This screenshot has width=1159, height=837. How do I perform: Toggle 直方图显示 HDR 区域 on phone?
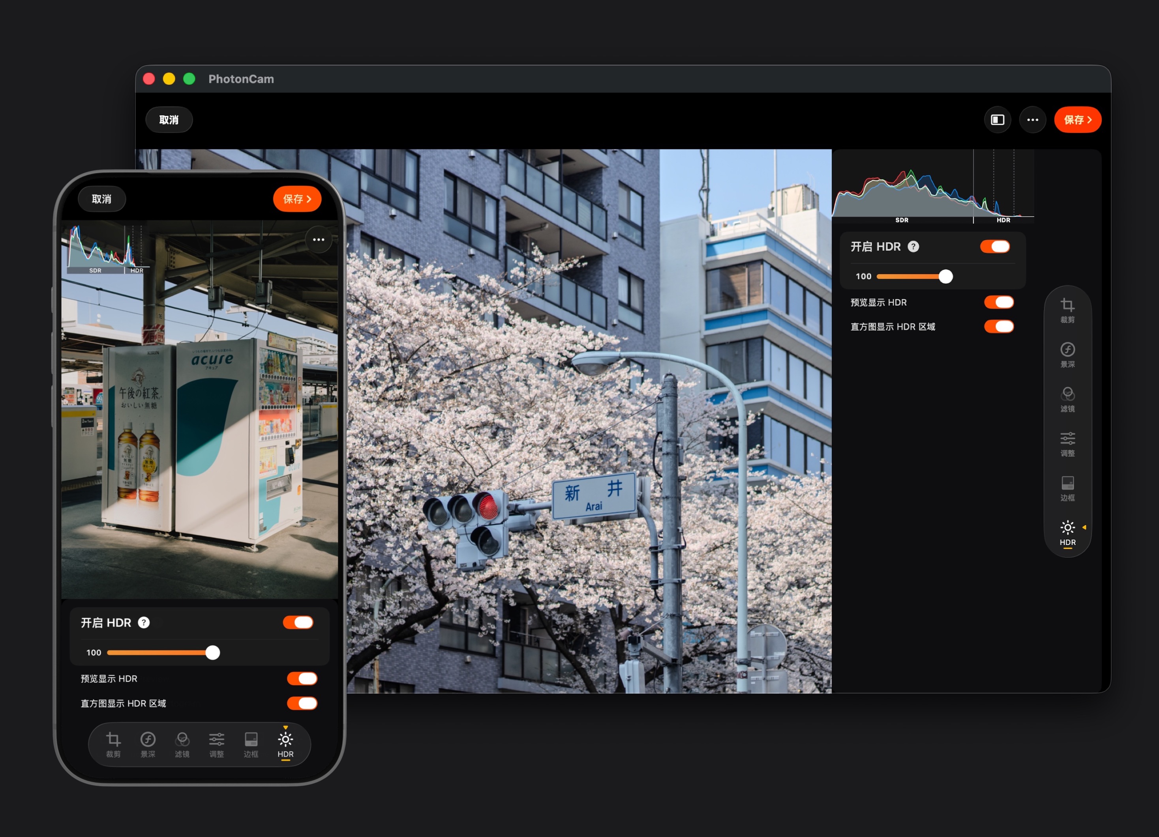pyautogui.click(x=302, y=703)
